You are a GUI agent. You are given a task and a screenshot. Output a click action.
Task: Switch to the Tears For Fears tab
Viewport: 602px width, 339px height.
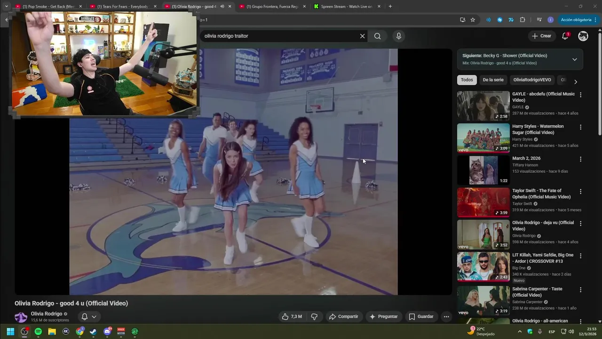(x=123, y=7)
